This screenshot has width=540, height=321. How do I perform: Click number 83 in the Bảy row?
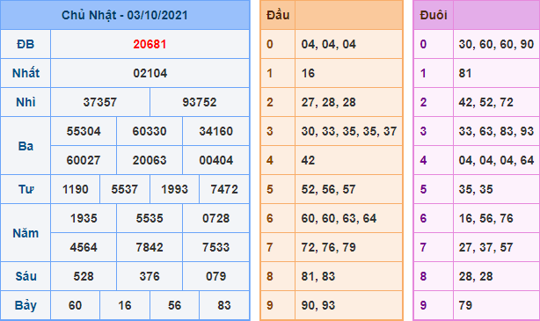[x=224, y=305]
